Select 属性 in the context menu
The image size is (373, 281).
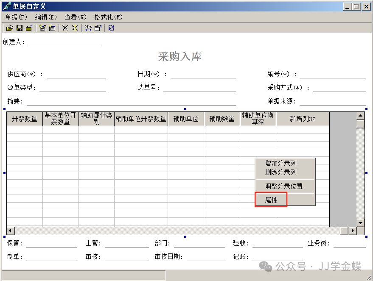pyautogui.click(x=271, y=200)
